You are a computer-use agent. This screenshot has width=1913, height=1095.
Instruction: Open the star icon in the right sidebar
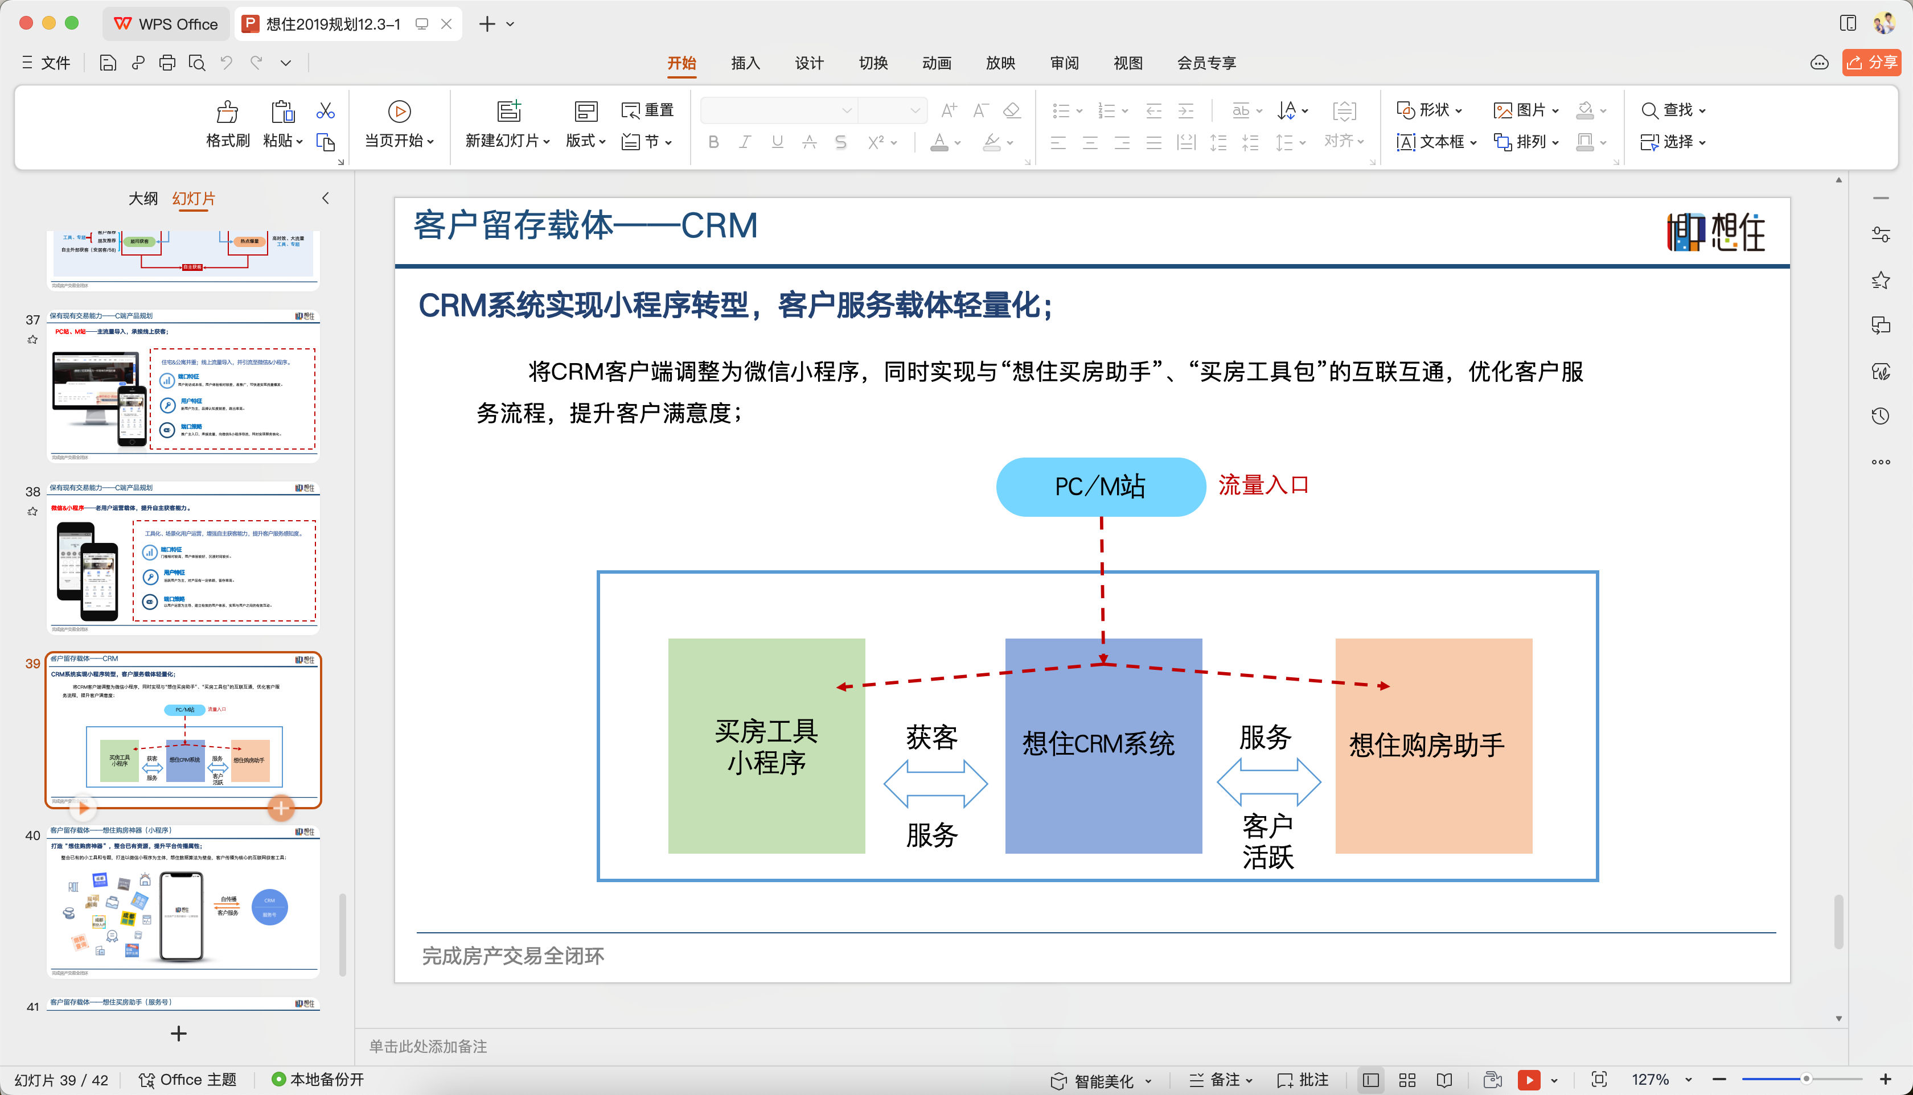[1881, 281]
